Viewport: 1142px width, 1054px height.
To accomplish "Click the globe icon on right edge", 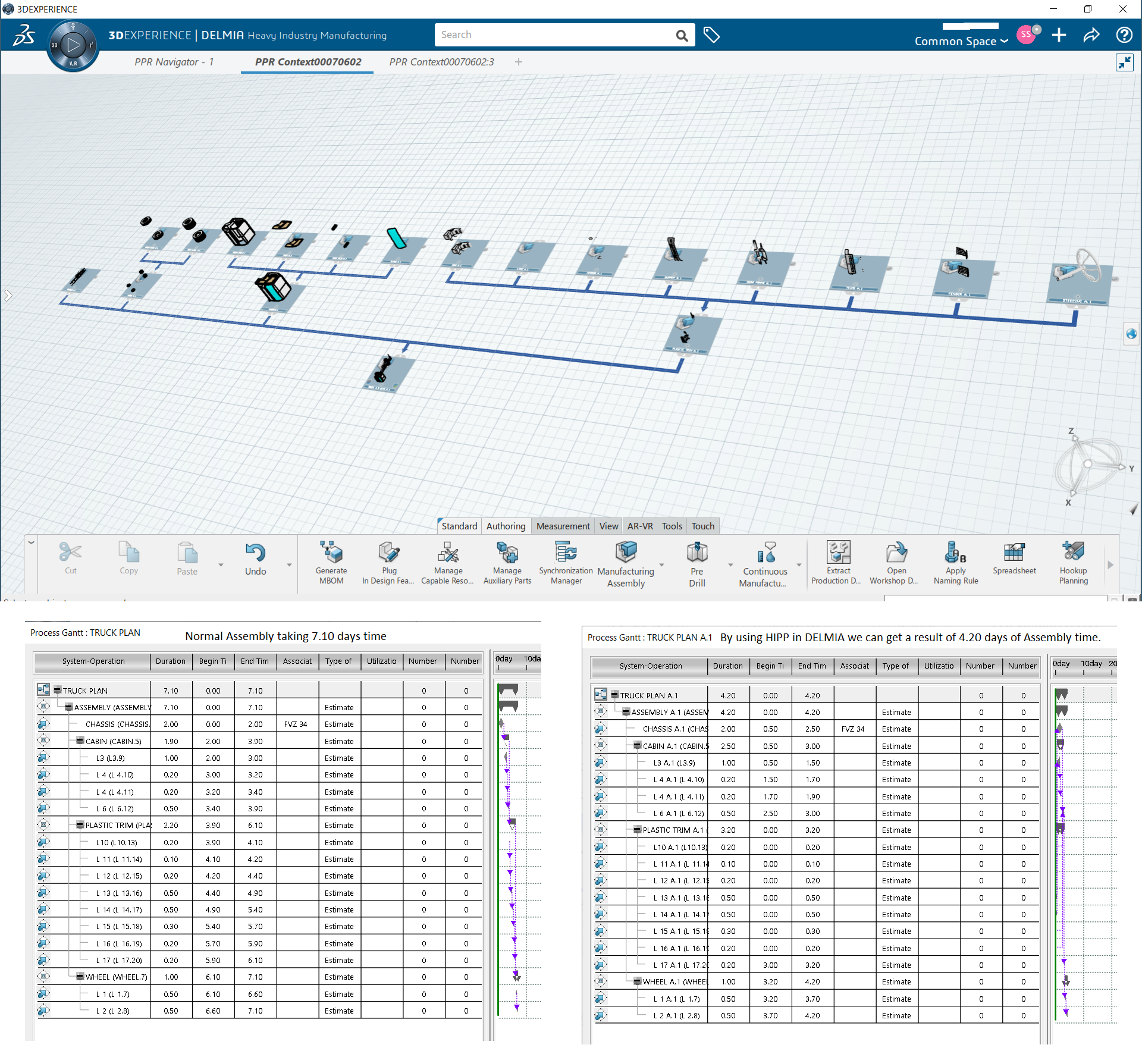I will (x=1131, y=334).
